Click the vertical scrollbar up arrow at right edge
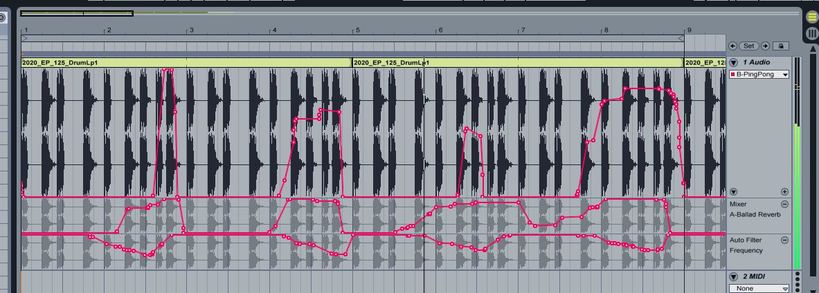 813,48
